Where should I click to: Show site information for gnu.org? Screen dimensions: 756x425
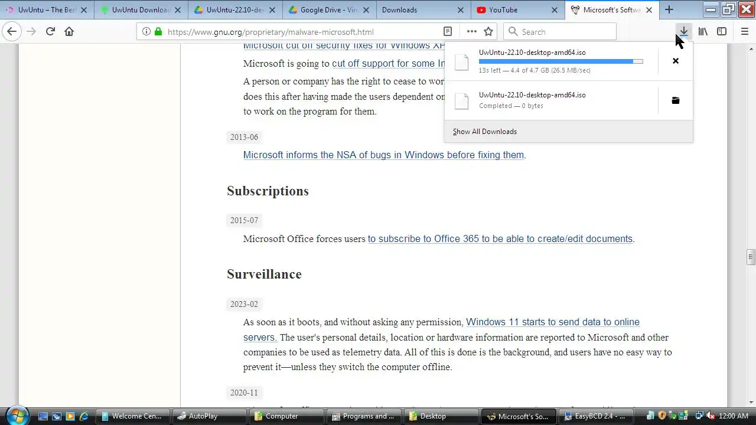pos(146,32)
